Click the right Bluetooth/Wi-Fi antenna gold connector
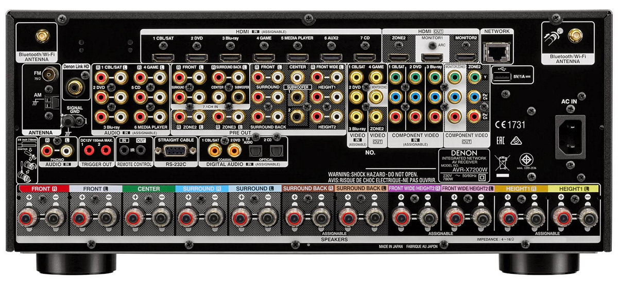This screenshot has width=618, height=283. tap(576, 36)
